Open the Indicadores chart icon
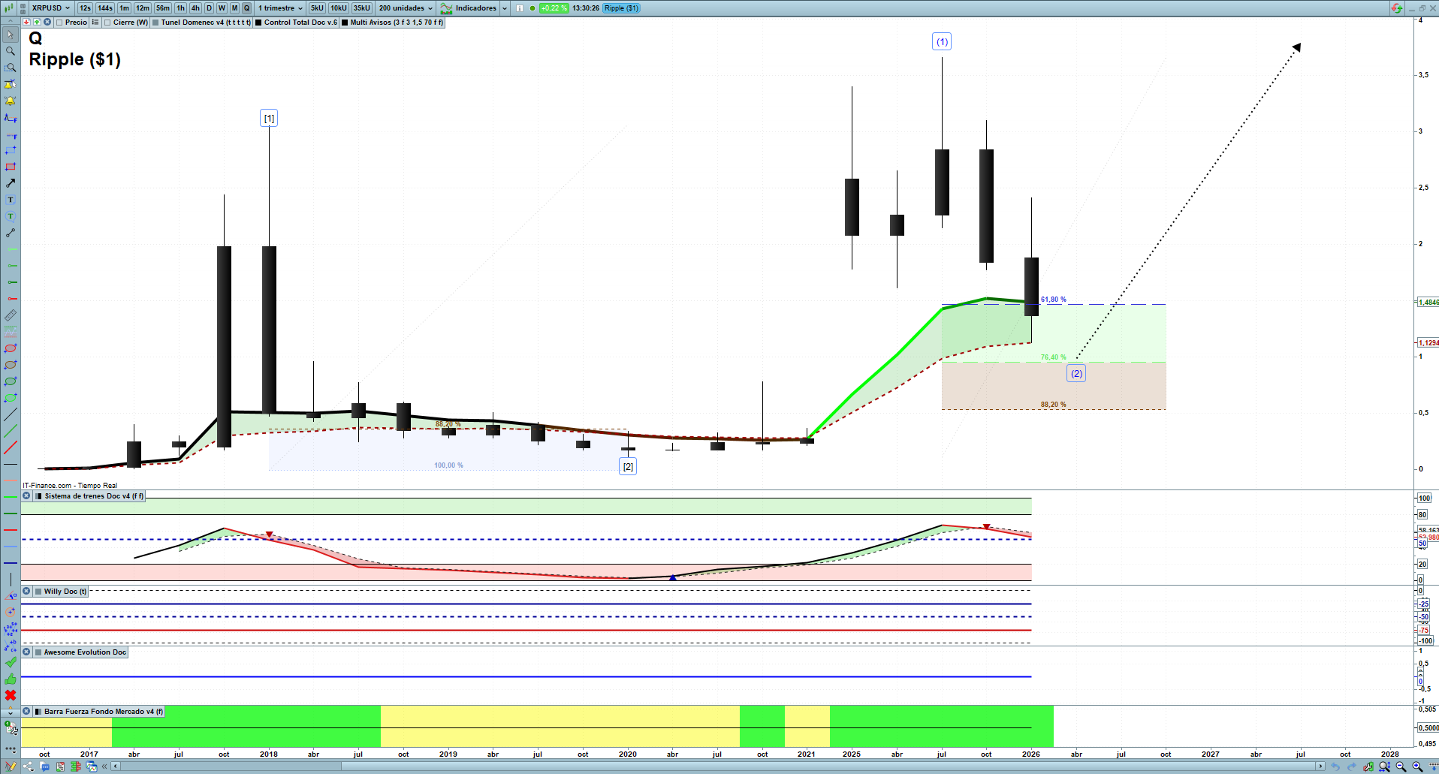 446,8
